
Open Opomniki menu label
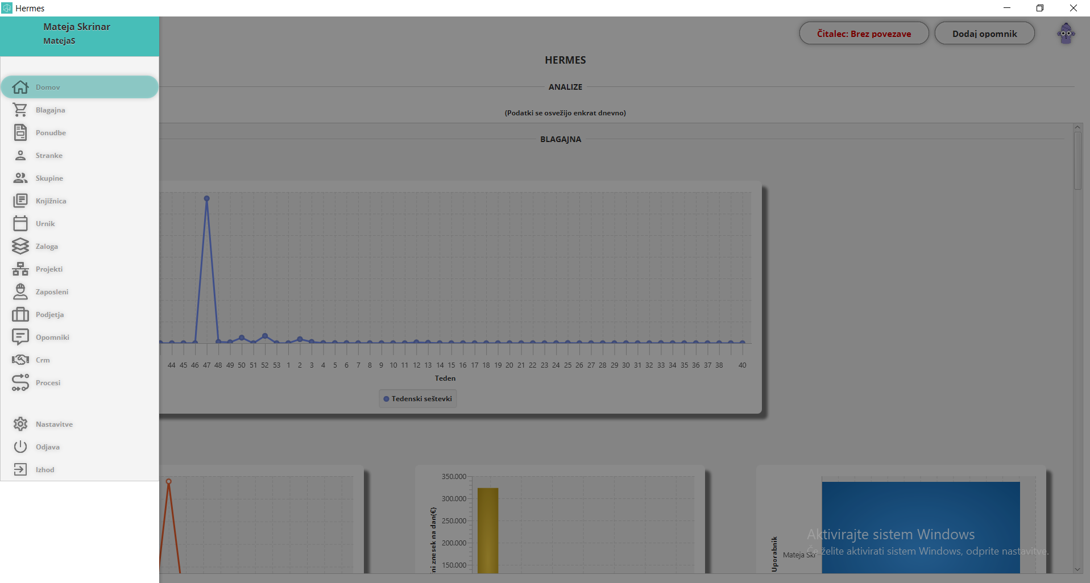coord(52,337)
